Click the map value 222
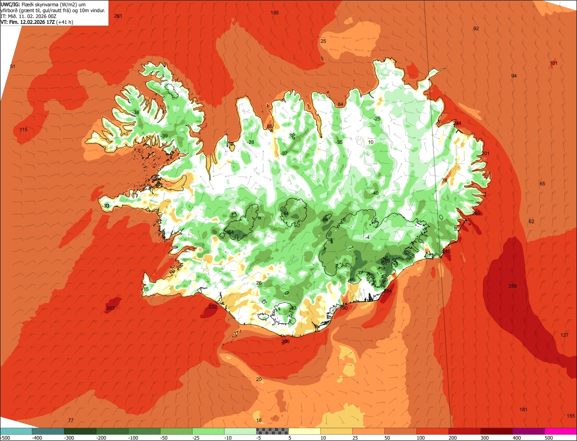Viewport: 577px width, 441px height. [213, 307]
